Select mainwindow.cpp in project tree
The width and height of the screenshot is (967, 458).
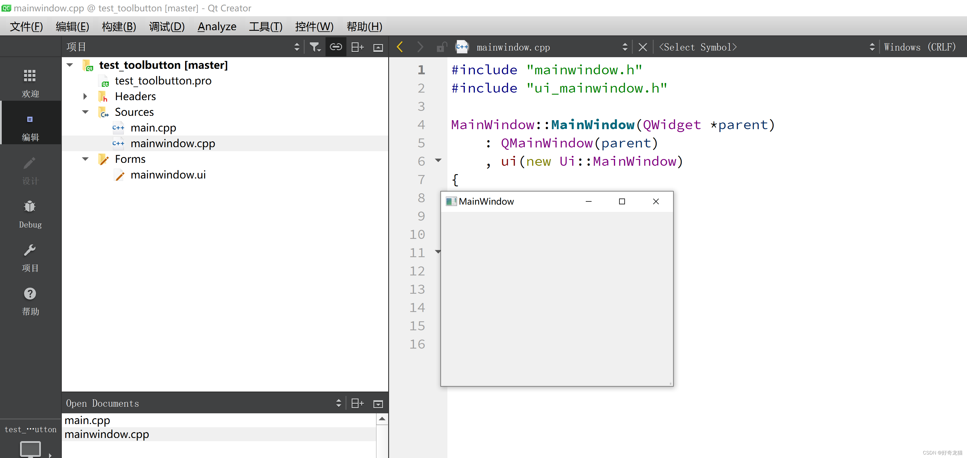[x=173, y=143]
